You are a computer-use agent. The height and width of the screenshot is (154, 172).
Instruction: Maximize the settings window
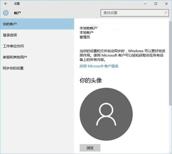click(x=156, y=4)
